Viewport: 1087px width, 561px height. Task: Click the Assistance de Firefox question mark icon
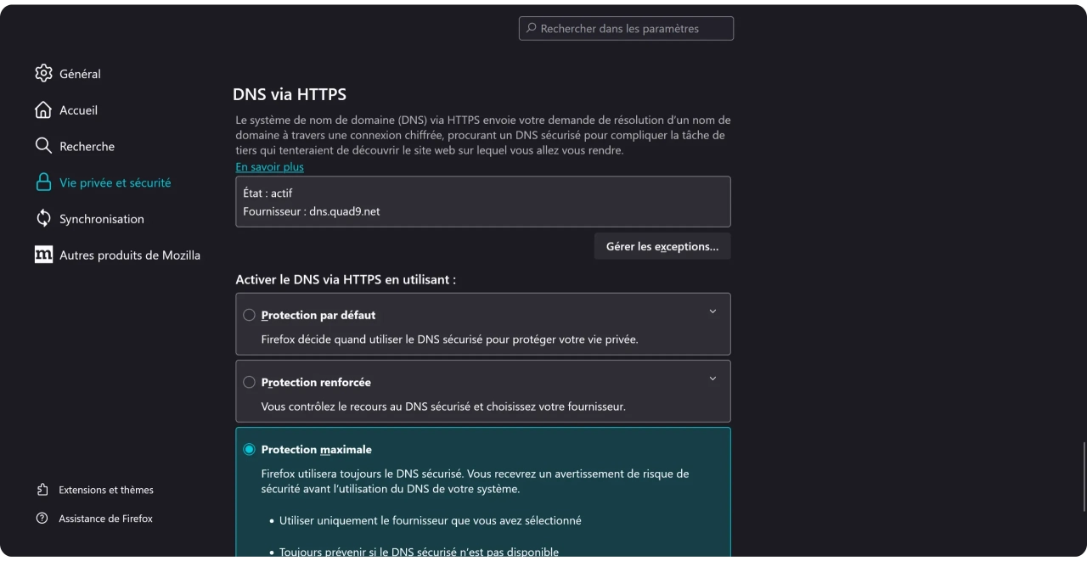42,519
